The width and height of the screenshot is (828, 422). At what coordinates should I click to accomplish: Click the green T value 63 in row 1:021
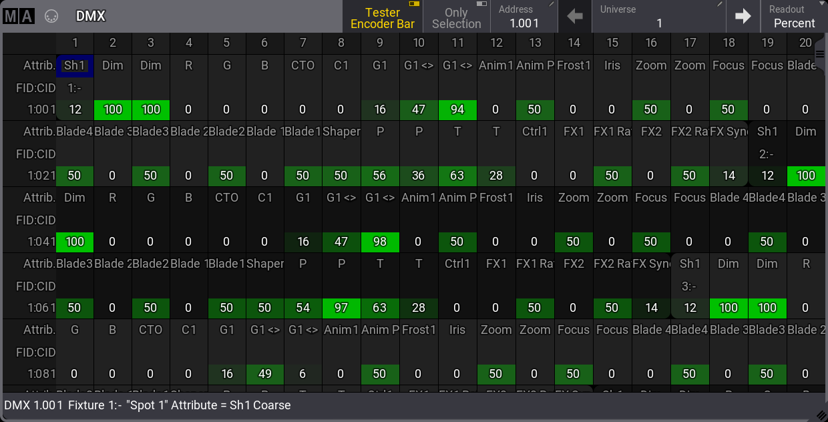click(457, 176)
